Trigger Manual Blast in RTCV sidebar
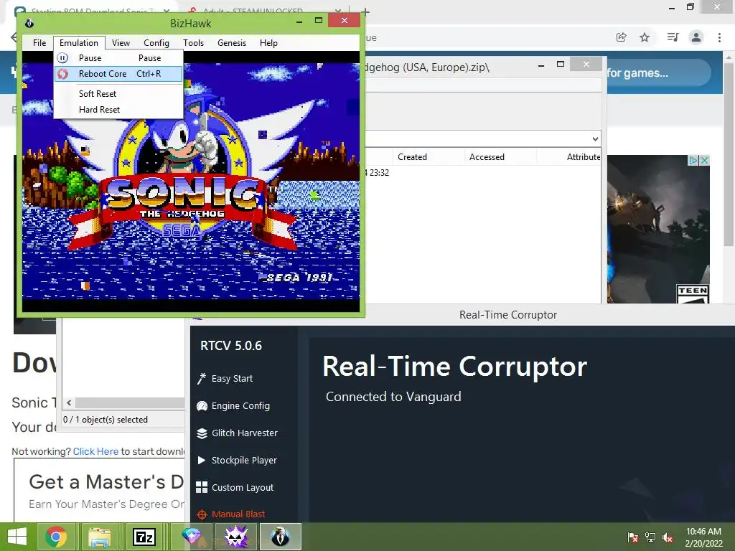 click(231, 514)
